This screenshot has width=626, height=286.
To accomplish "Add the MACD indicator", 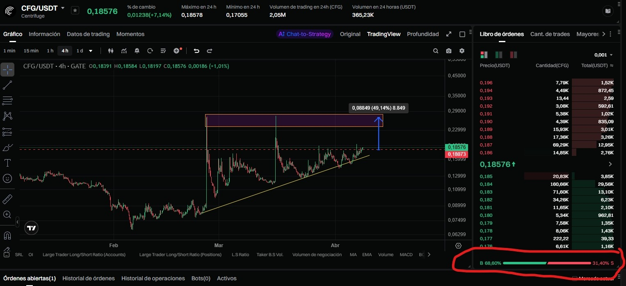I will click(x=406, y=254).
